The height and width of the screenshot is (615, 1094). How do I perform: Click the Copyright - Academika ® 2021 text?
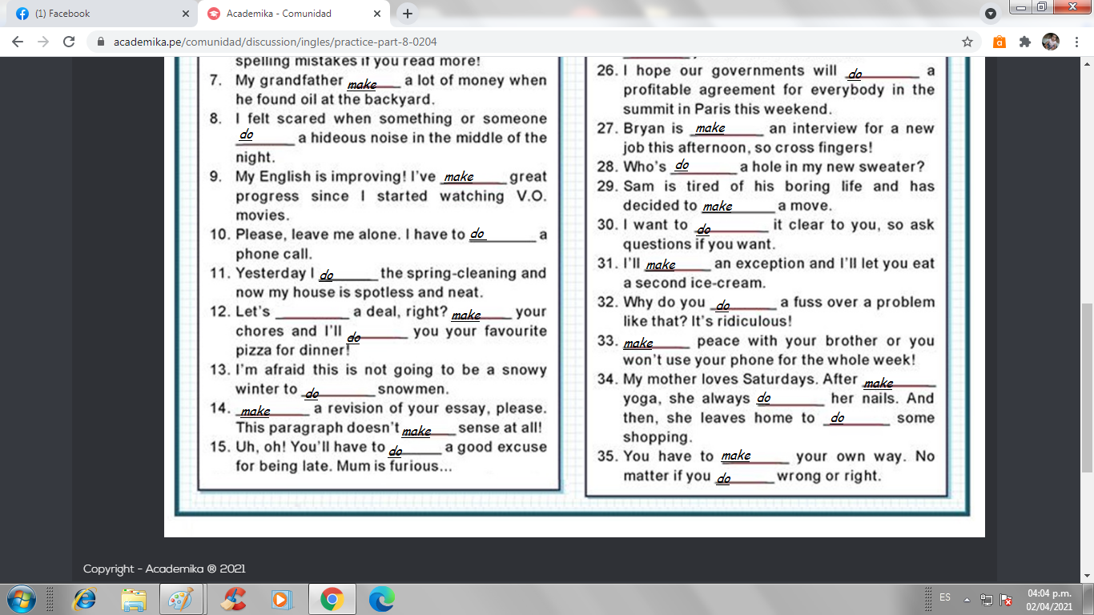coord(164,569)
